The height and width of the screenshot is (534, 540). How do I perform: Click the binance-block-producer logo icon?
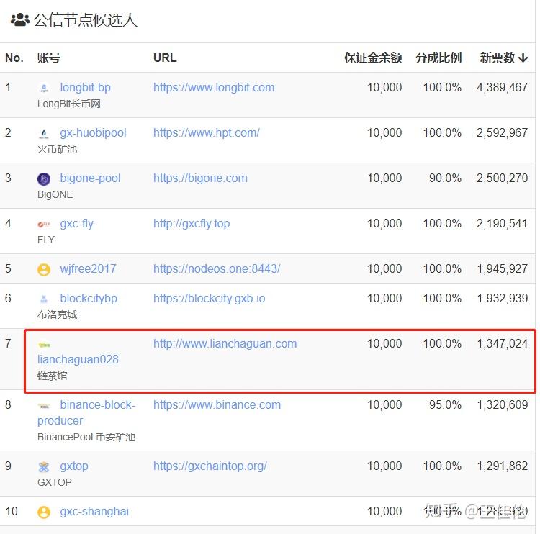point(44,406)
